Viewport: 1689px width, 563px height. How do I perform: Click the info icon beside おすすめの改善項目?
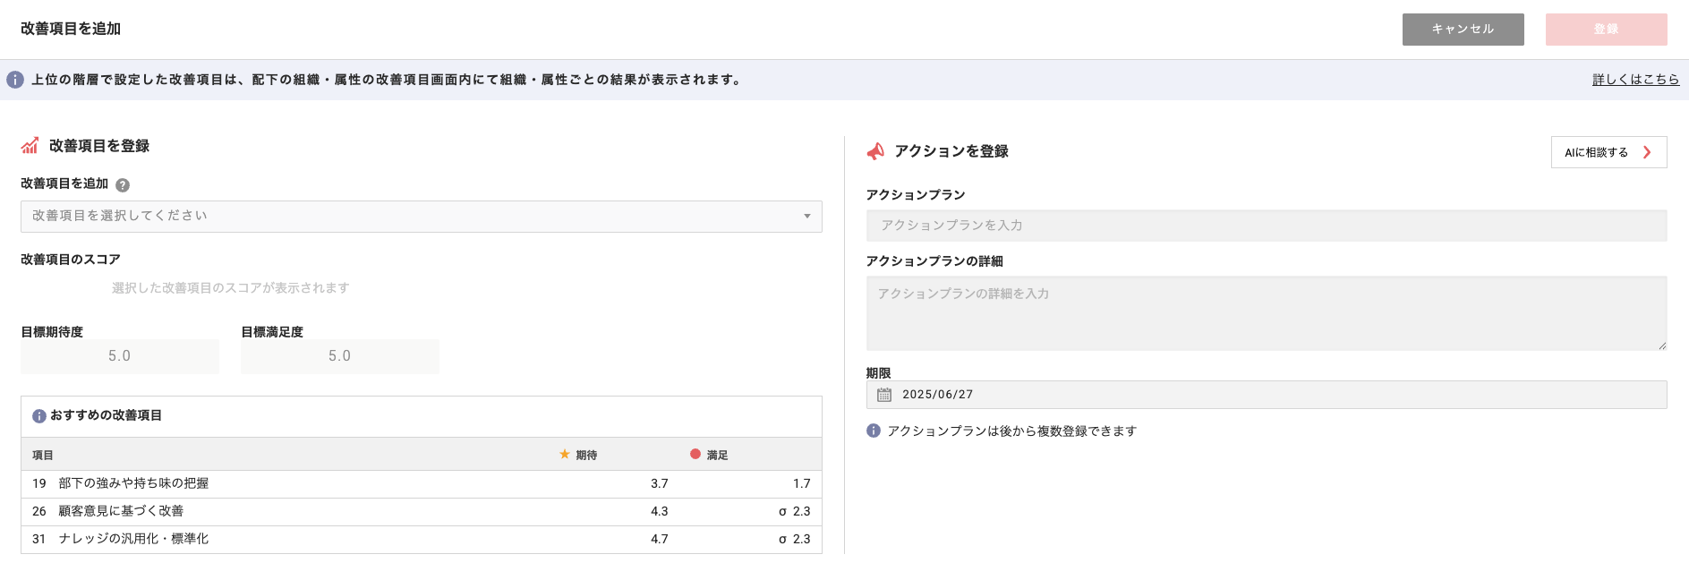[x=39, y=416]
